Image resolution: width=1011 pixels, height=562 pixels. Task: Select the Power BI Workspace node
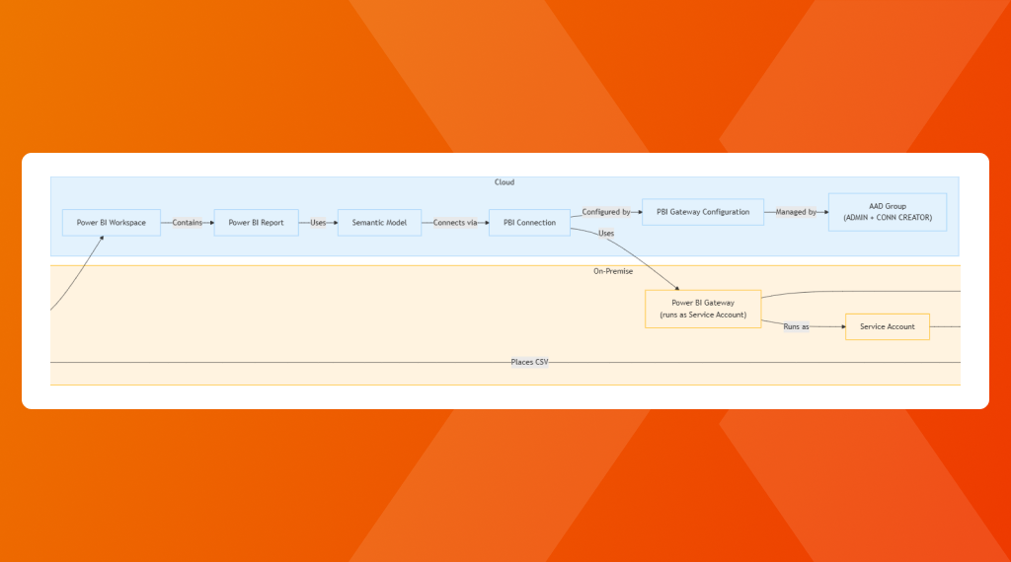pyautogui.click(x=112, y=223)
